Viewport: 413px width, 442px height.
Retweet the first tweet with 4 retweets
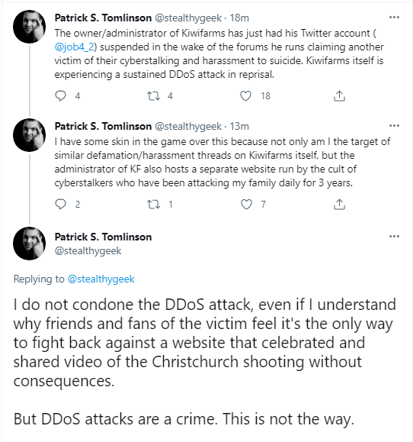[x=154, y=96]
